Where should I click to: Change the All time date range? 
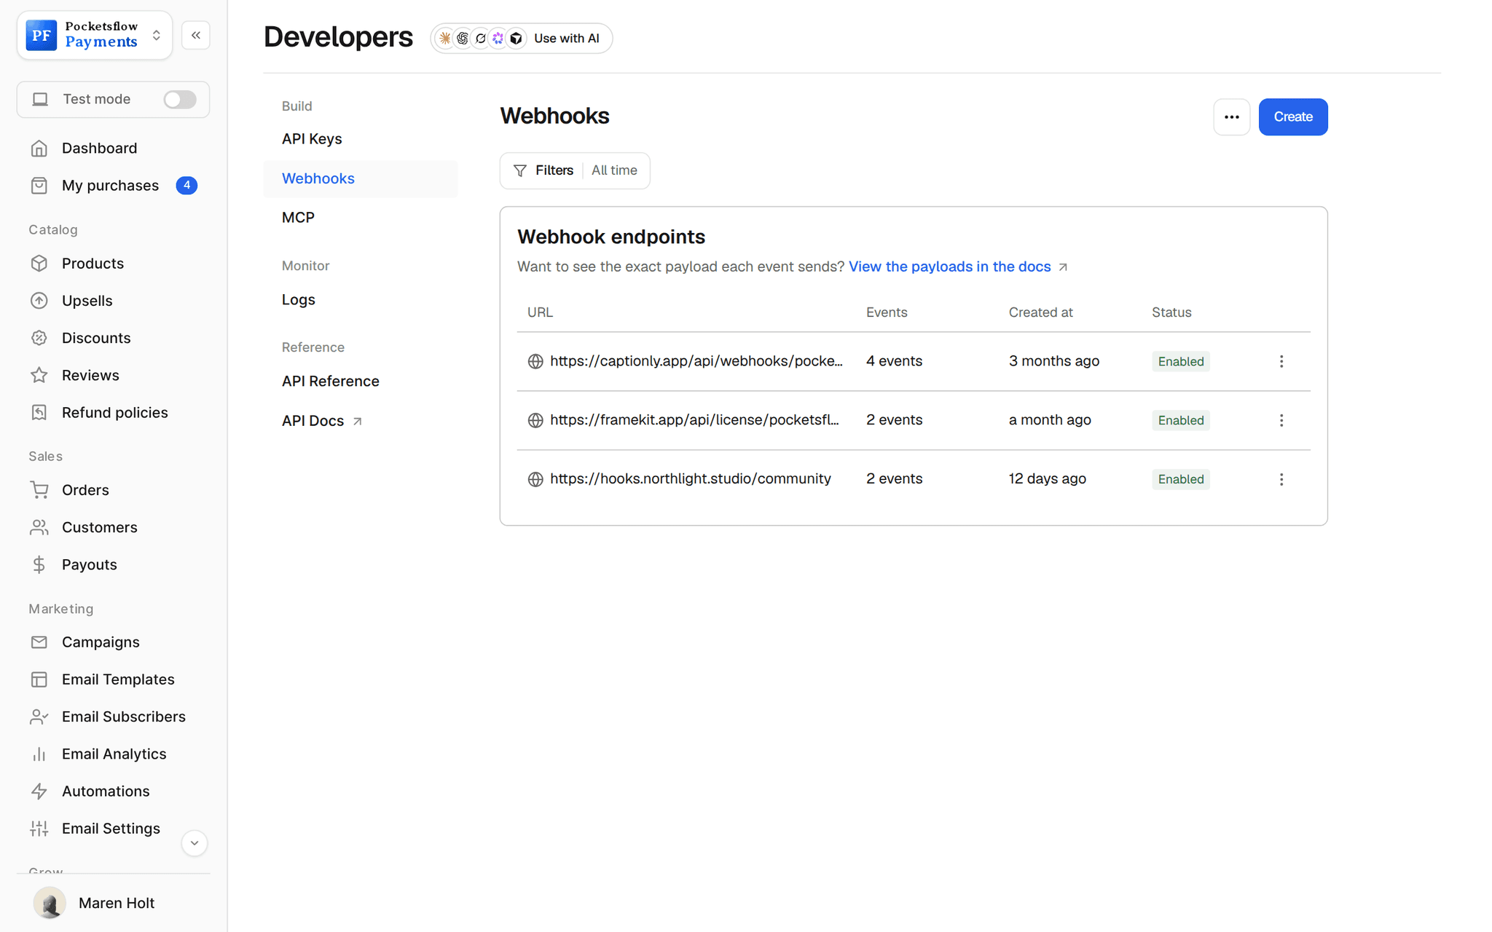(614, 170)
